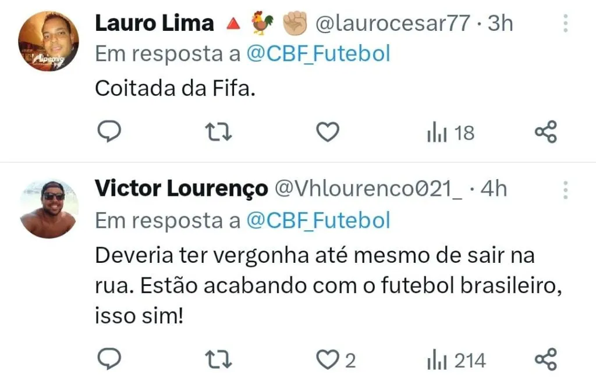596x389 pixels.
Task: Like Lauro Lima's tweet
Action: [328, 132]
